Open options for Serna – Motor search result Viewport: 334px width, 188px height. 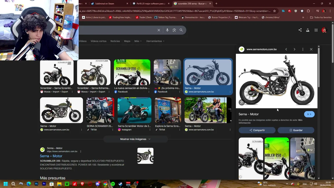coord(81,151)
